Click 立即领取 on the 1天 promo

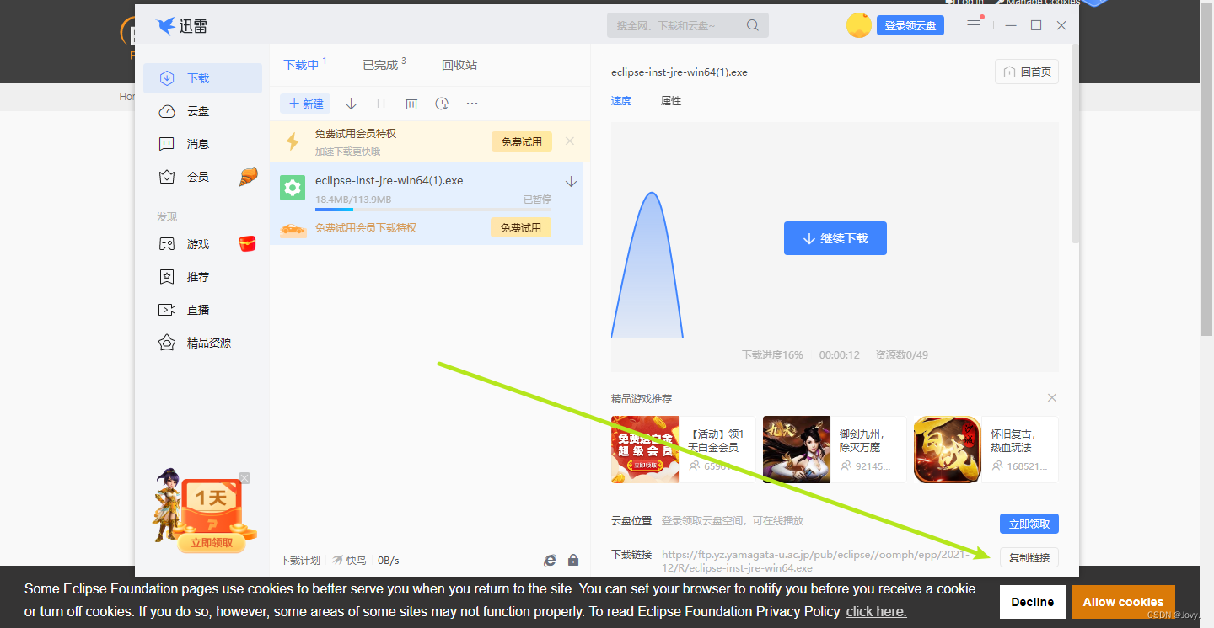211,543
